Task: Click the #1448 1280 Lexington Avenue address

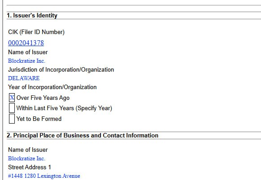Action: point(44,176)
